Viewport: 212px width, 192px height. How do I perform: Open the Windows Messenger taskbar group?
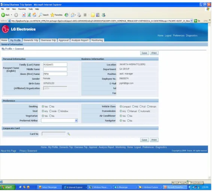pos(100,187)
